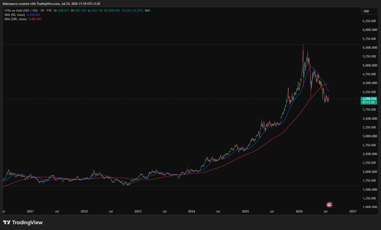Click the current price tag 4,058.010
The image size is (381, 230).
(369, 99)
